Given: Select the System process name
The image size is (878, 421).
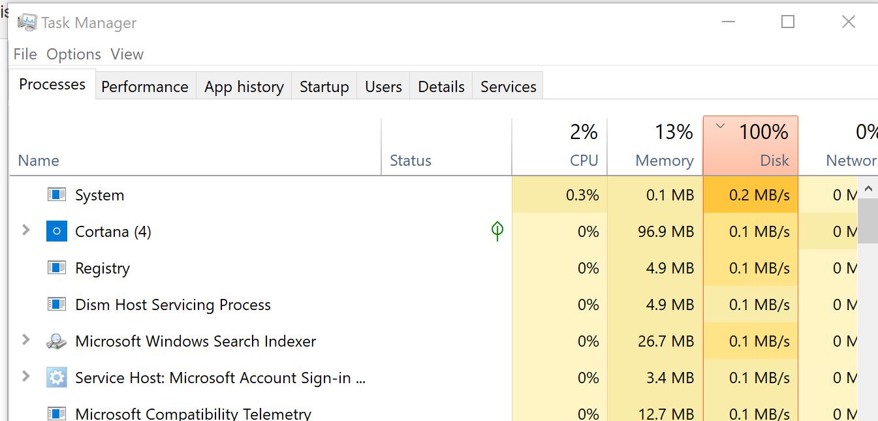Looking at the screenshot, I should point(99,195).
